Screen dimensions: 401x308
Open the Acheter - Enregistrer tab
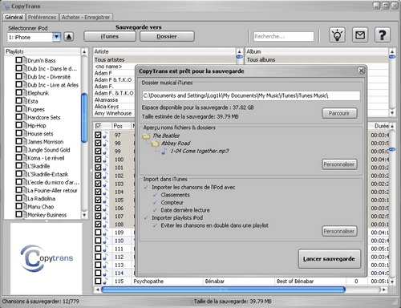coord(86,17)
